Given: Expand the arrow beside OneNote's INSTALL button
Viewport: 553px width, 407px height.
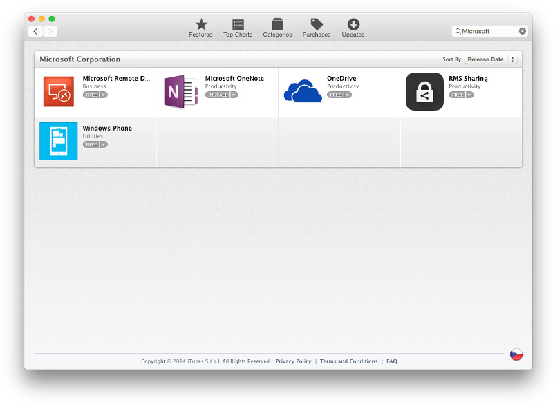Looking at the screenshot, I should [234, 95].
